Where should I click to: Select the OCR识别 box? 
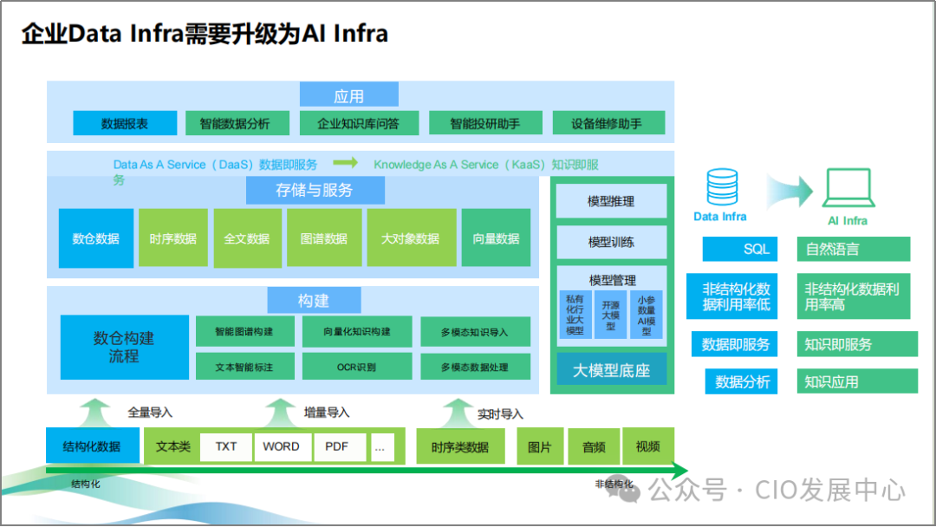coord(357,367)
